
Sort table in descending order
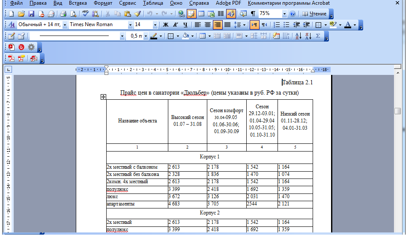(308, 36)
